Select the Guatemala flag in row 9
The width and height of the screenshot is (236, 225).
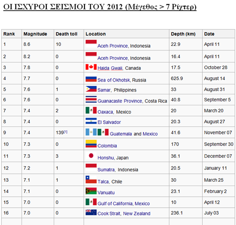point(91,132)
